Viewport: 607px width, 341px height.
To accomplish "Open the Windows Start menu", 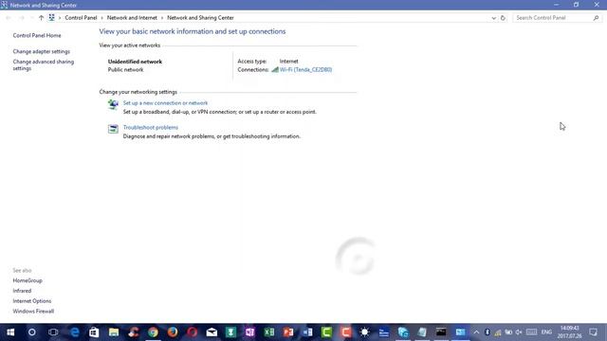I will [x=10, y=332].
